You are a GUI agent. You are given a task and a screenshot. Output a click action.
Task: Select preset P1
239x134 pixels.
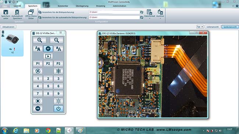(38, 64)
